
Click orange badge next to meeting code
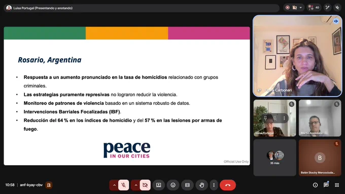click(x=49, y=185)
